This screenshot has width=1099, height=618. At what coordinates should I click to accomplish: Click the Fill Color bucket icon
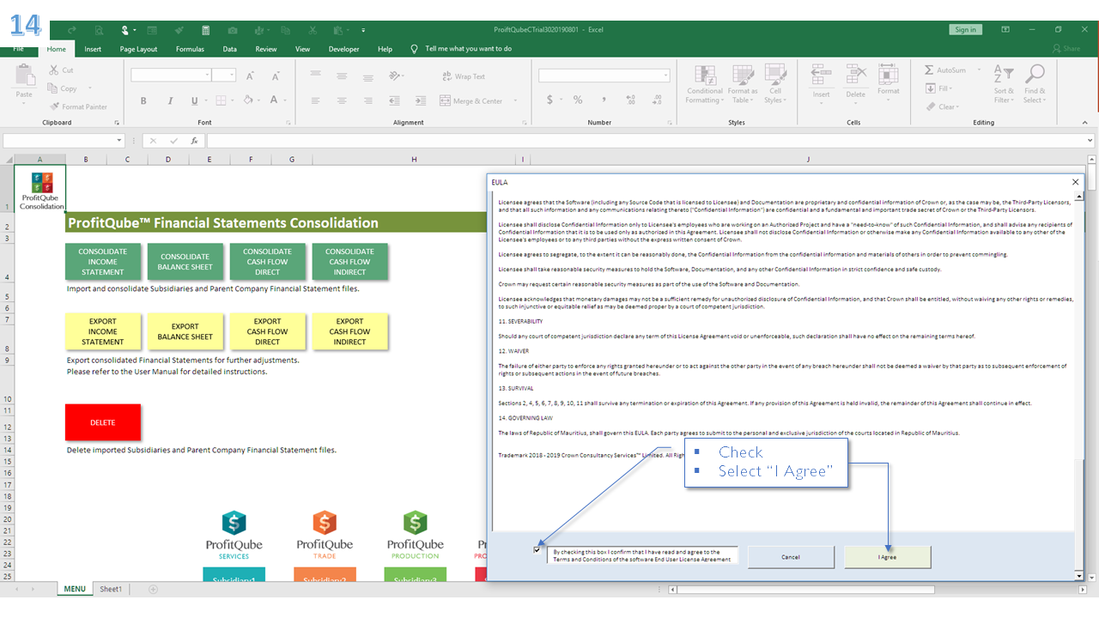[x=247, y=100]
